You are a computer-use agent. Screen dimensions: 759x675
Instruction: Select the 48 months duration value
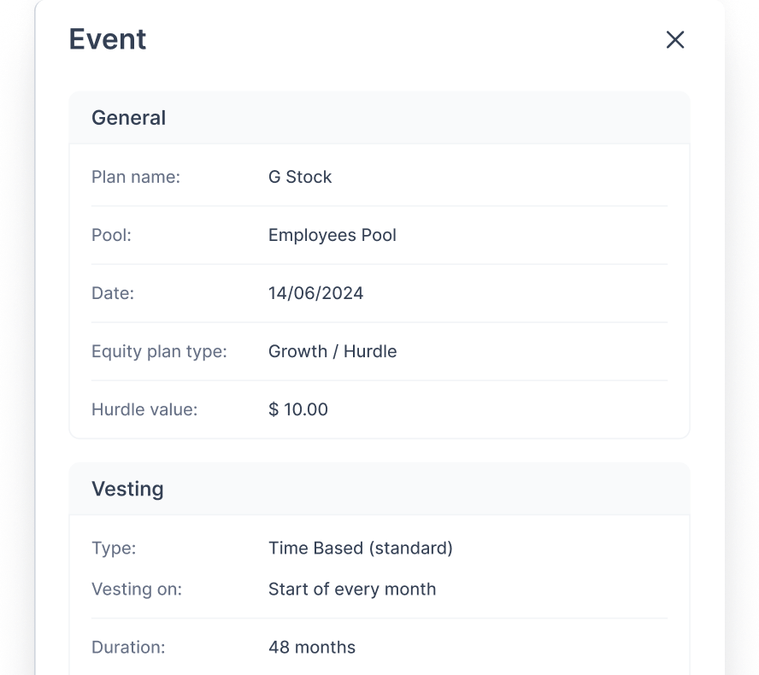312,647
